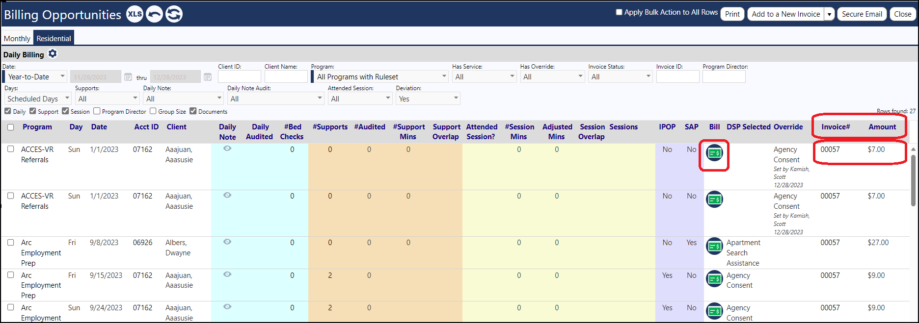Click into the Invoice ID input field
919x323 pixels.
point(677,76)
